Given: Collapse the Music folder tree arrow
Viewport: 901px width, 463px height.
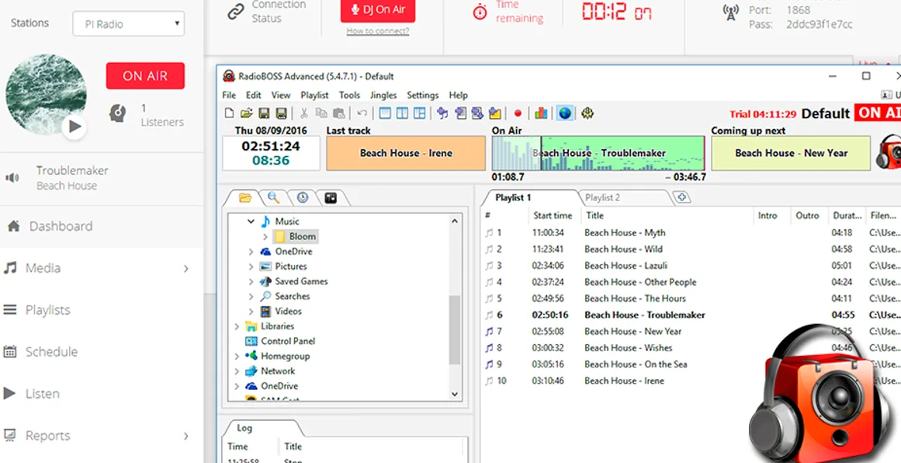Looking at the screenshot, I should tap(251, 221).
